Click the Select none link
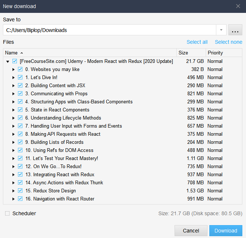The width and height of the screenshot is (246, 238). tap(228, 42)
